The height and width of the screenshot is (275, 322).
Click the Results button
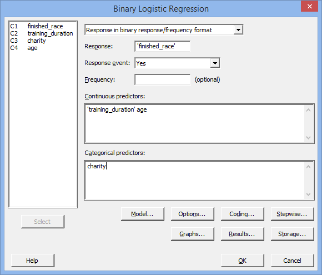tap(242, 234)
